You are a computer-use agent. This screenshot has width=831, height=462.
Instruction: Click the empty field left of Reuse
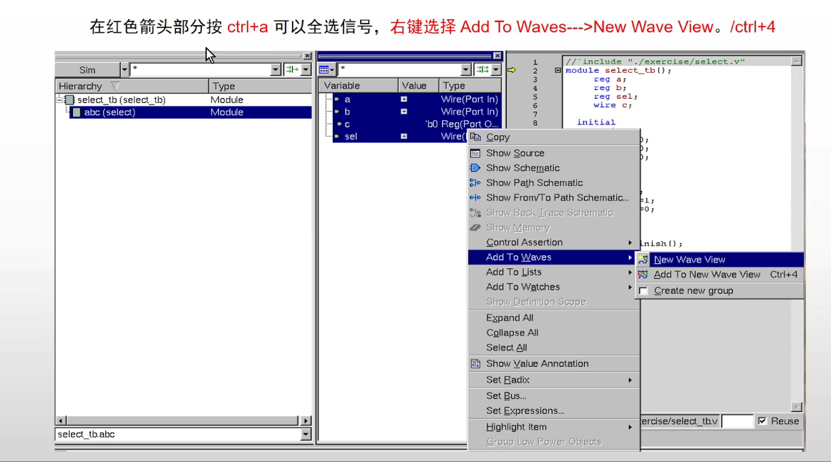(x=737, y=421)
